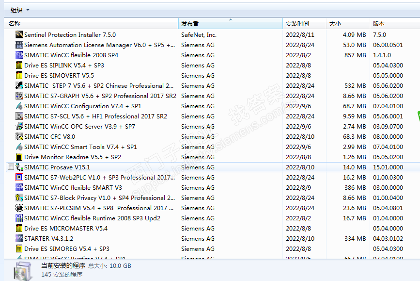Select Drive Monitor Readme V5.5 + SP2
This screenshot has width=420, height=281.
point(73,157)
